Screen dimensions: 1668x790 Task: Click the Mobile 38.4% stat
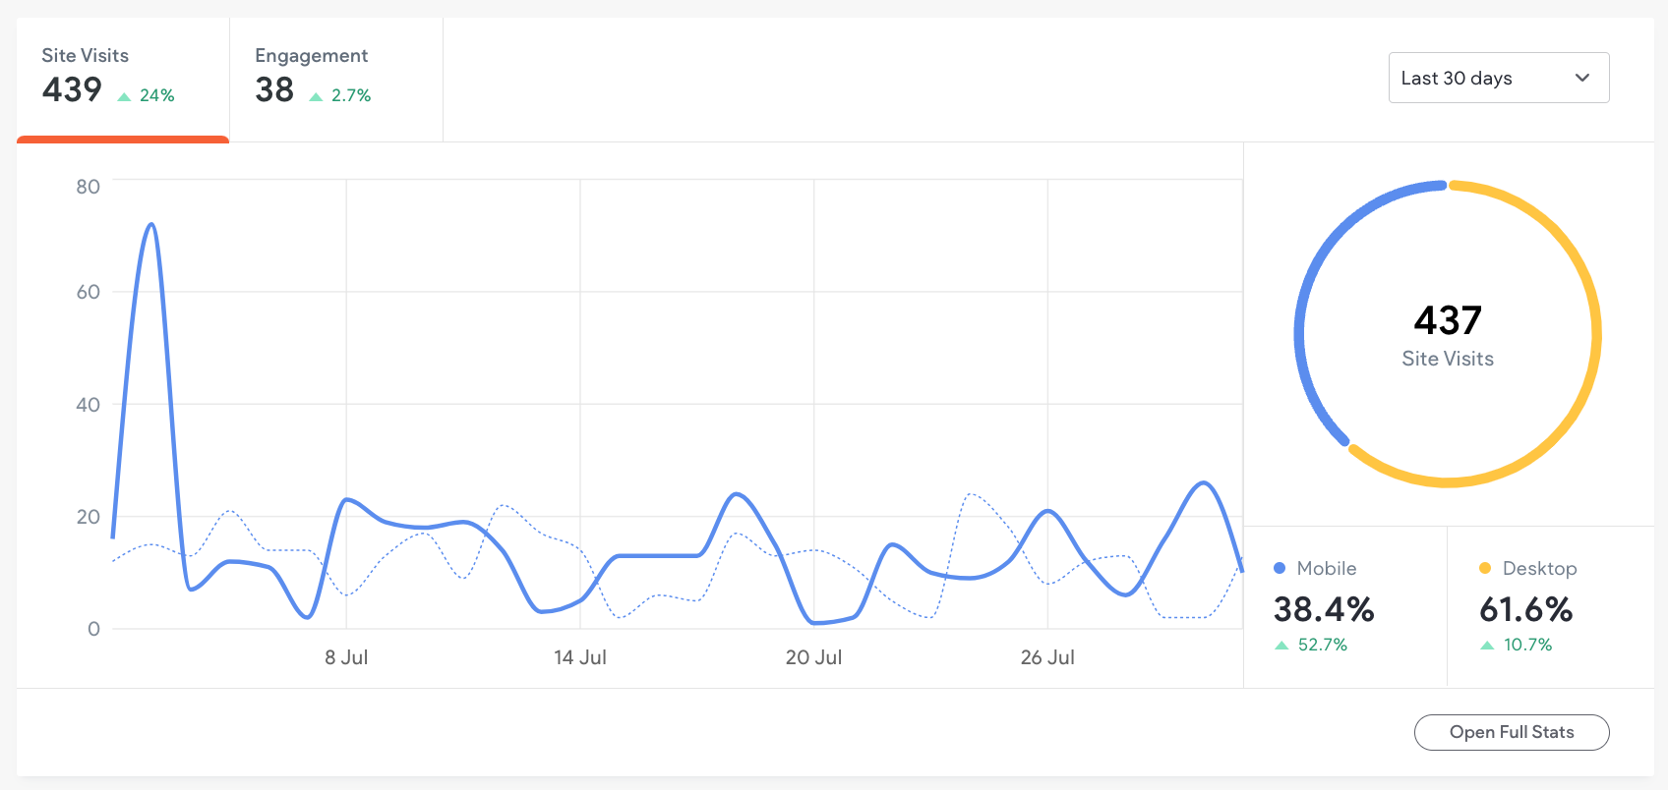1324,609
